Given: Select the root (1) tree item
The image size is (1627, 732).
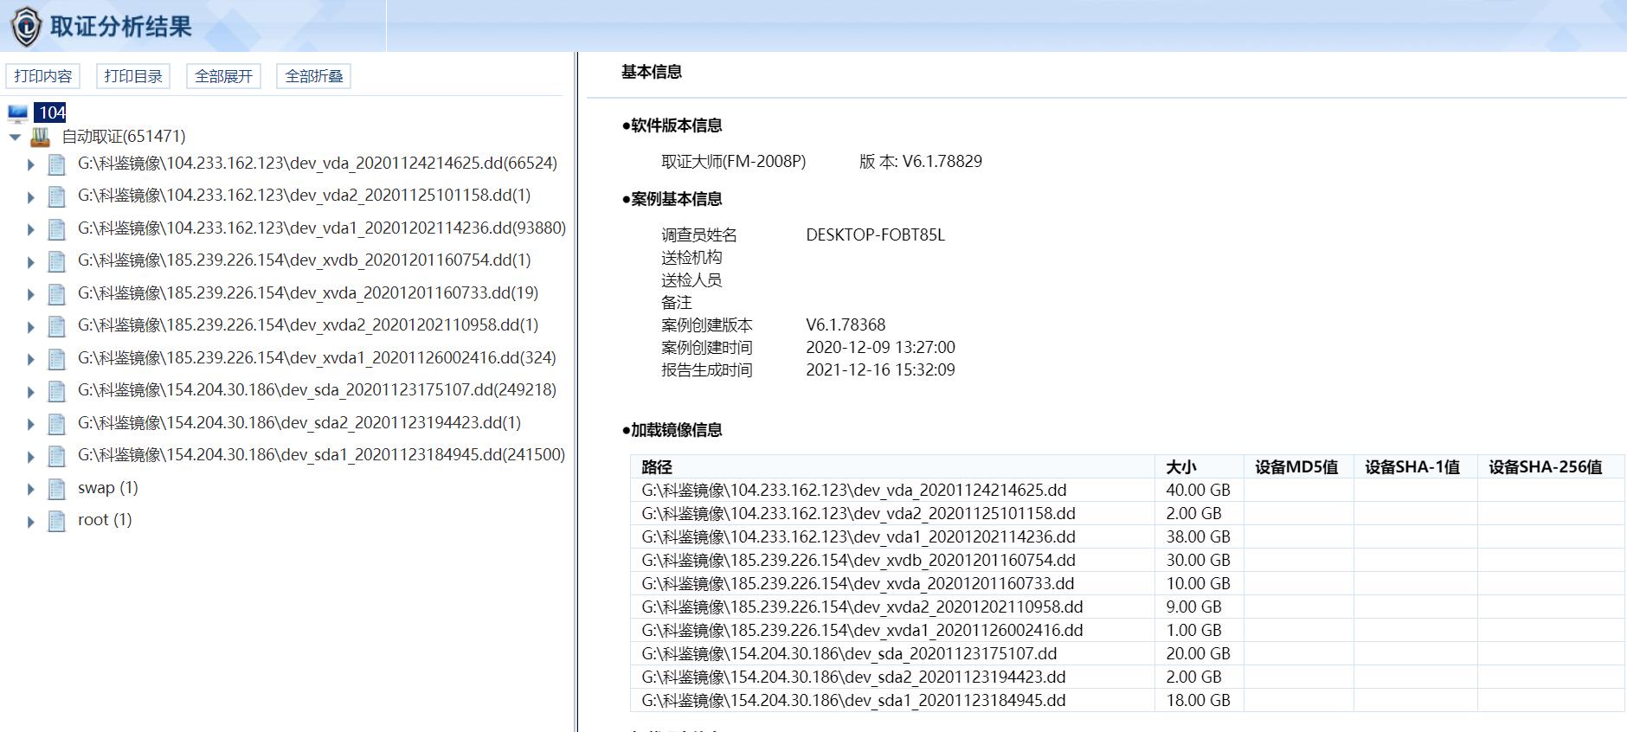Looking at the screenshot, I should tap(104, 520).
